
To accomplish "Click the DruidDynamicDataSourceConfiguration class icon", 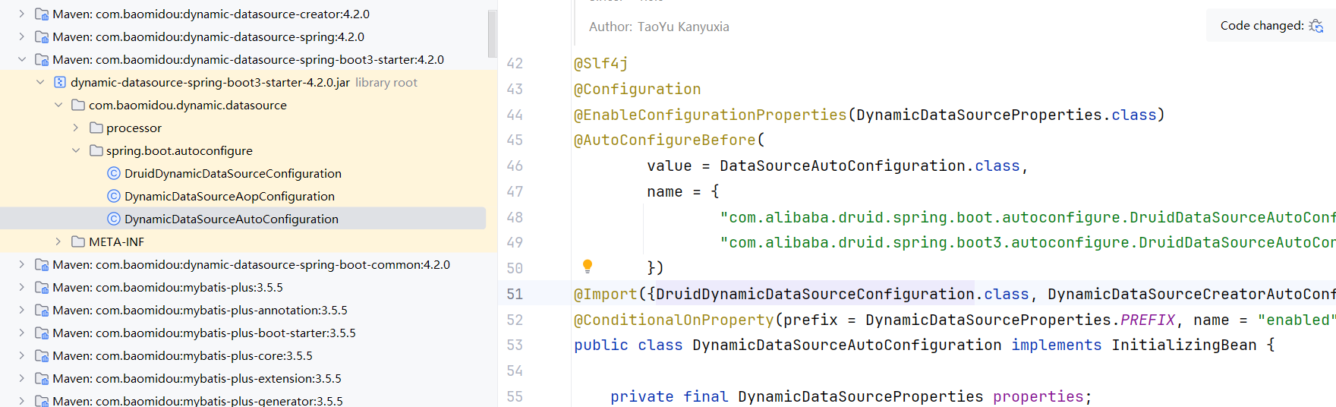I will 114,173.
